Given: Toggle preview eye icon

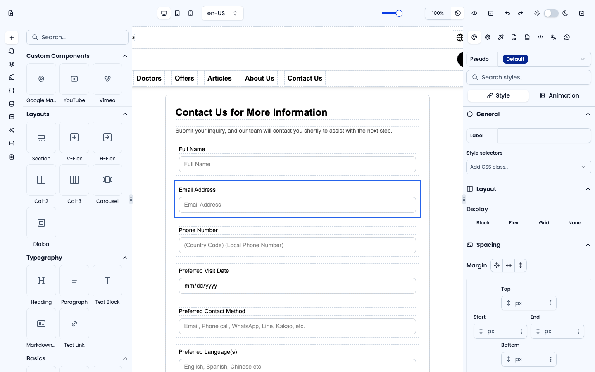Looking at the screenshot, I should [474, 13].
